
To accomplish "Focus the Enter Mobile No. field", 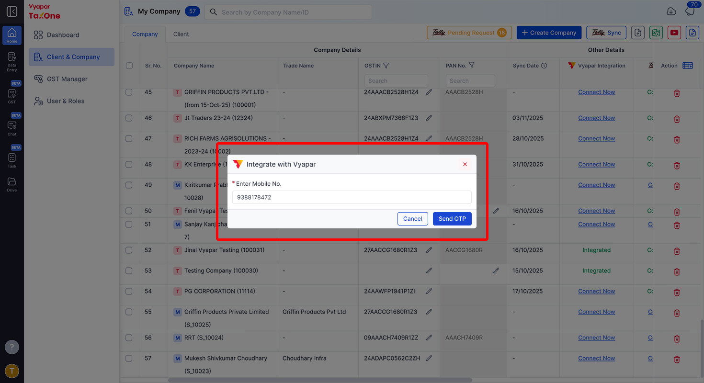I will tap(352, 197).
